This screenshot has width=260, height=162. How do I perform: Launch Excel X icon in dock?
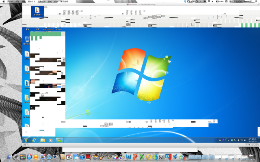coord(142,157)
